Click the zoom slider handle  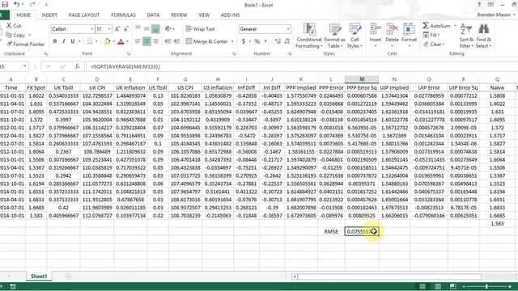click(x=486, y=286)
